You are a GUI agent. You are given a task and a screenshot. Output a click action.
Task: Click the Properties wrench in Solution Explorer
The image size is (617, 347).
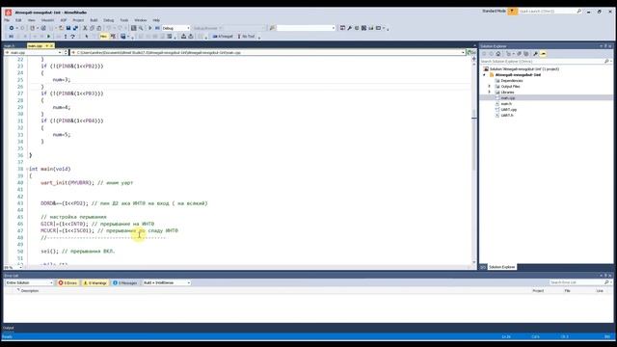[x=535, y=54]
